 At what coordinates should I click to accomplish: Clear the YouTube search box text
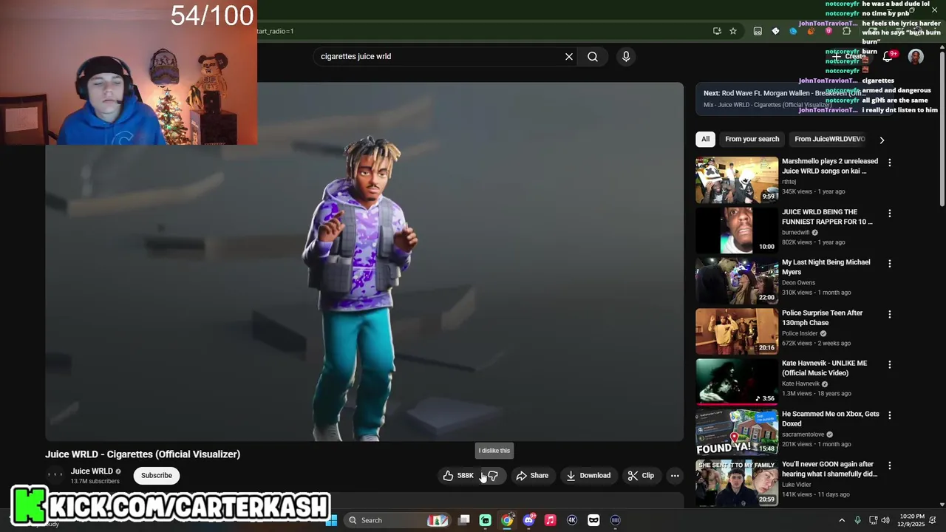pyautogui.click(x=569, y=56)
